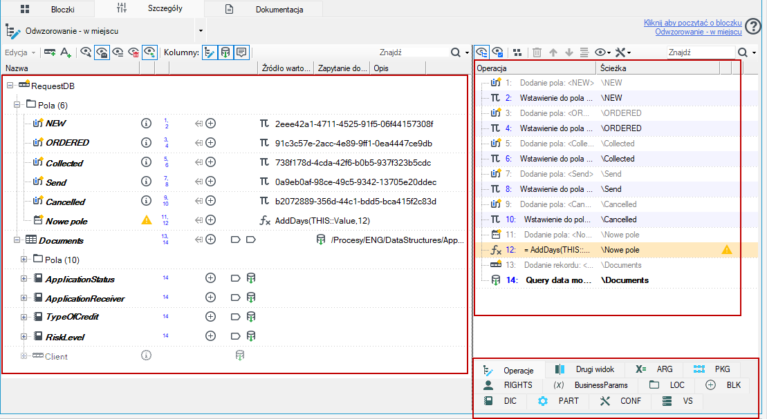This screenshot has height=419, width=767.
Task: Click the database icon on ApplicationStatus row
Action: pyautogui.click(x=251, y=278)
